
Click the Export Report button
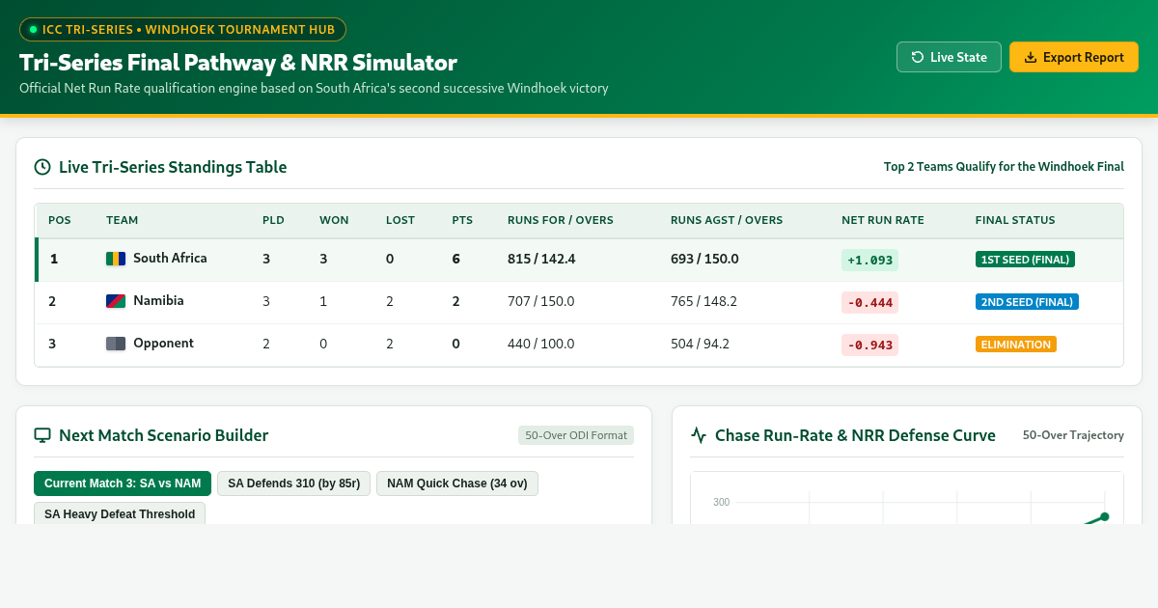(1074, 57)
